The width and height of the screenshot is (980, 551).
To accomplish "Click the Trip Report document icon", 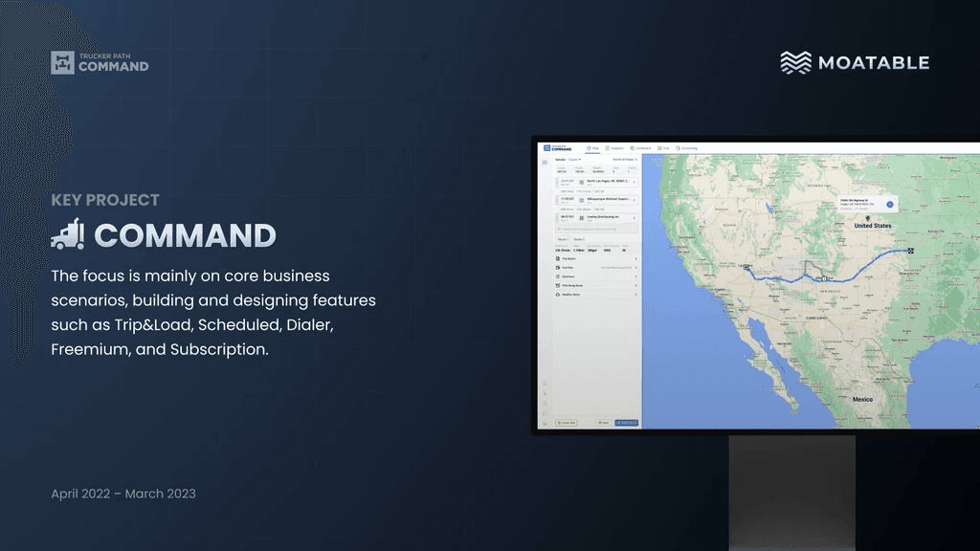I will [558, 258].
